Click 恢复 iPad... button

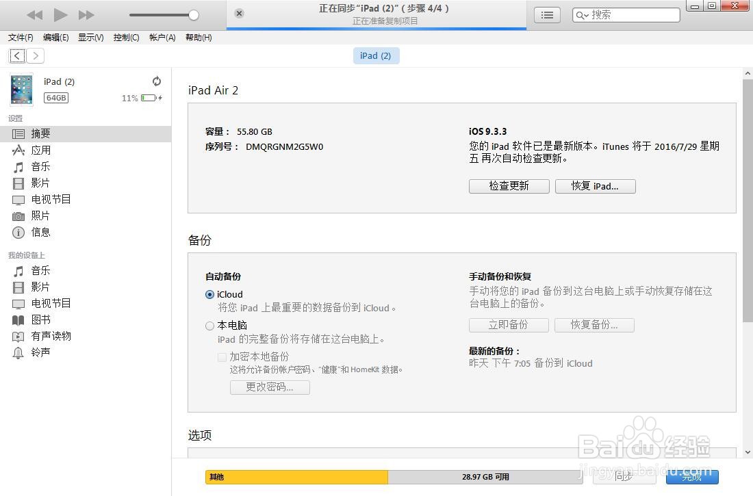click(x=596, y=186)
